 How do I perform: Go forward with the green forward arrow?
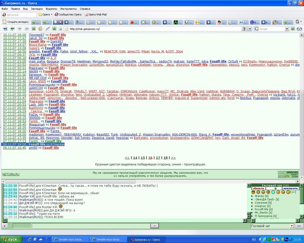[x=20, y=29]
